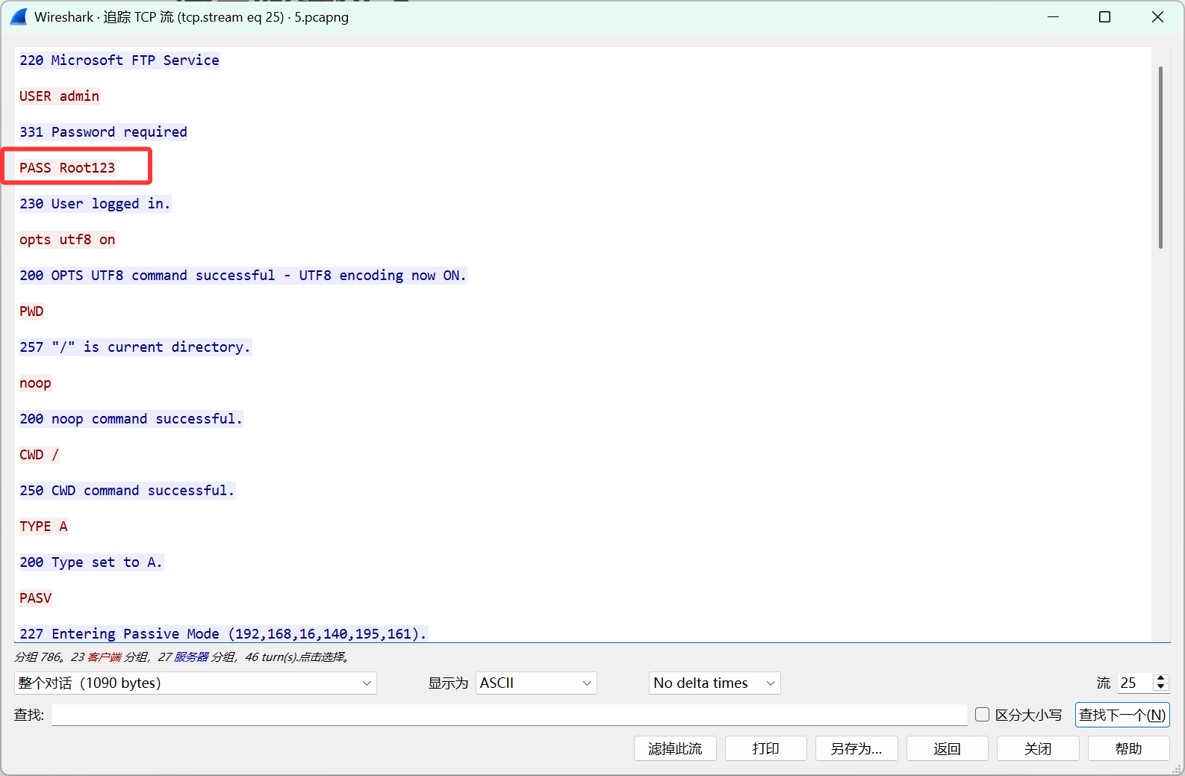Maximize the Wireshark stream window
The width and height of the screenshot is (1185, 776).
(1104, 16)
